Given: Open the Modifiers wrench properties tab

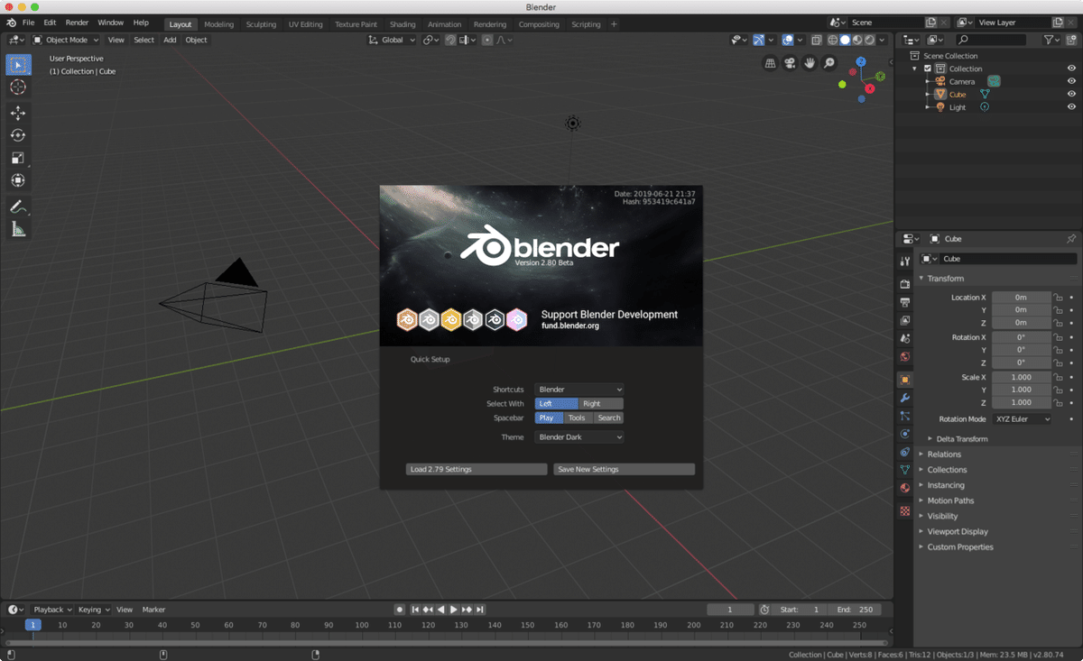Looking at the screenshot, I should pos(904,398).
